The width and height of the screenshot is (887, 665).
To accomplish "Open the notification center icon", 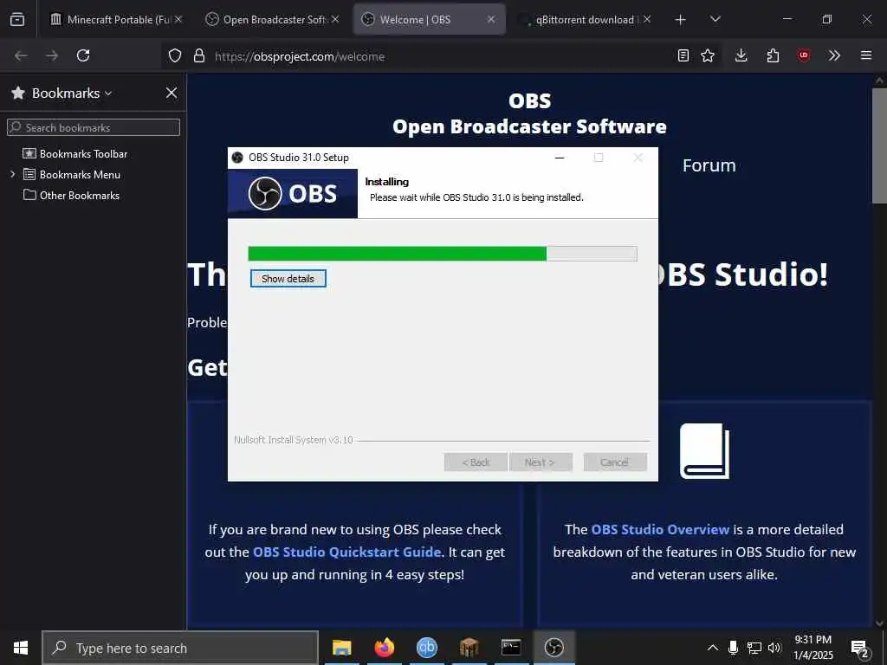I will (x=859, y=648).
